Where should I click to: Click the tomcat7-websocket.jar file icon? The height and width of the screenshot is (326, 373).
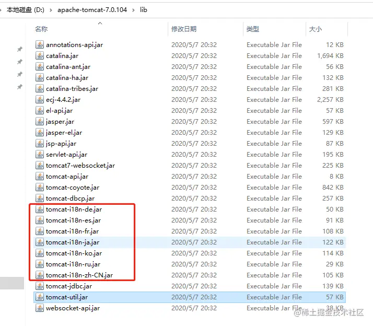pyautogui.click(x=40, y=166)
